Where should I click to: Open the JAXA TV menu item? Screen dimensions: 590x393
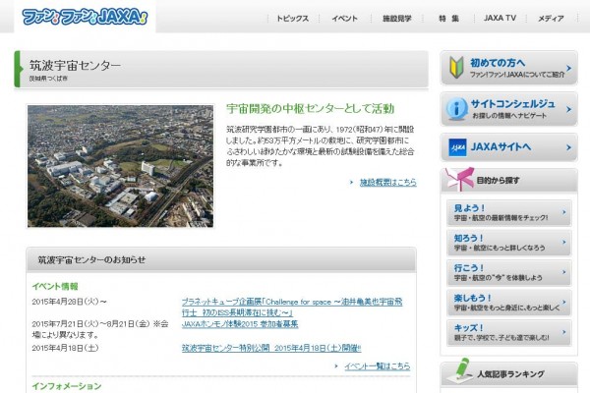coord(500,18)
